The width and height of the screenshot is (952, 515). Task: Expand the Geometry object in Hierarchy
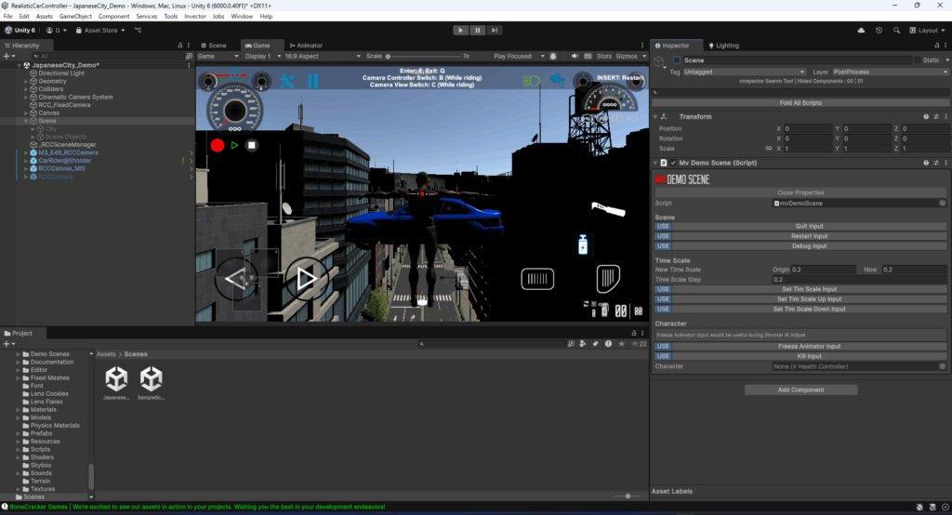(x=26, y=82)
